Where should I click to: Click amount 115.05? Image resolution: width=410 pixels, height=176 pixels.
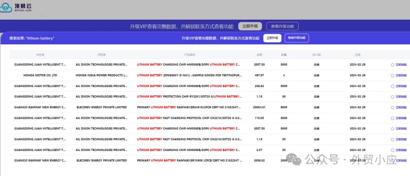point(259,118)
